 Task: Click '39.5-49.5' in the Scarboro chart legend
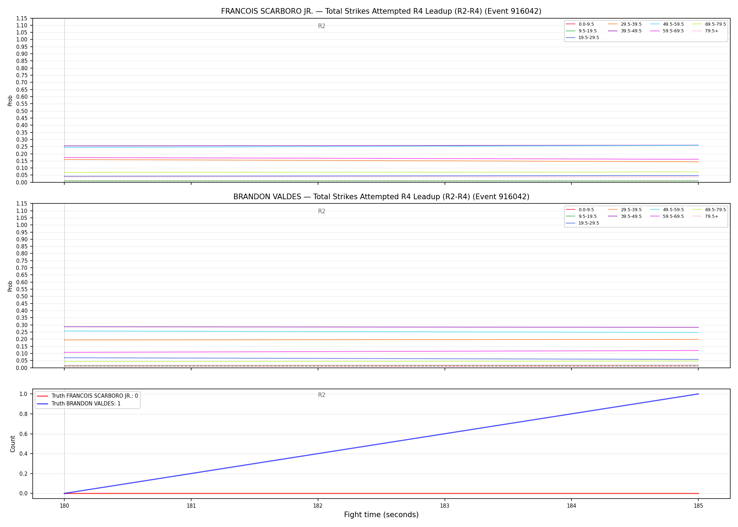(631, 31)
